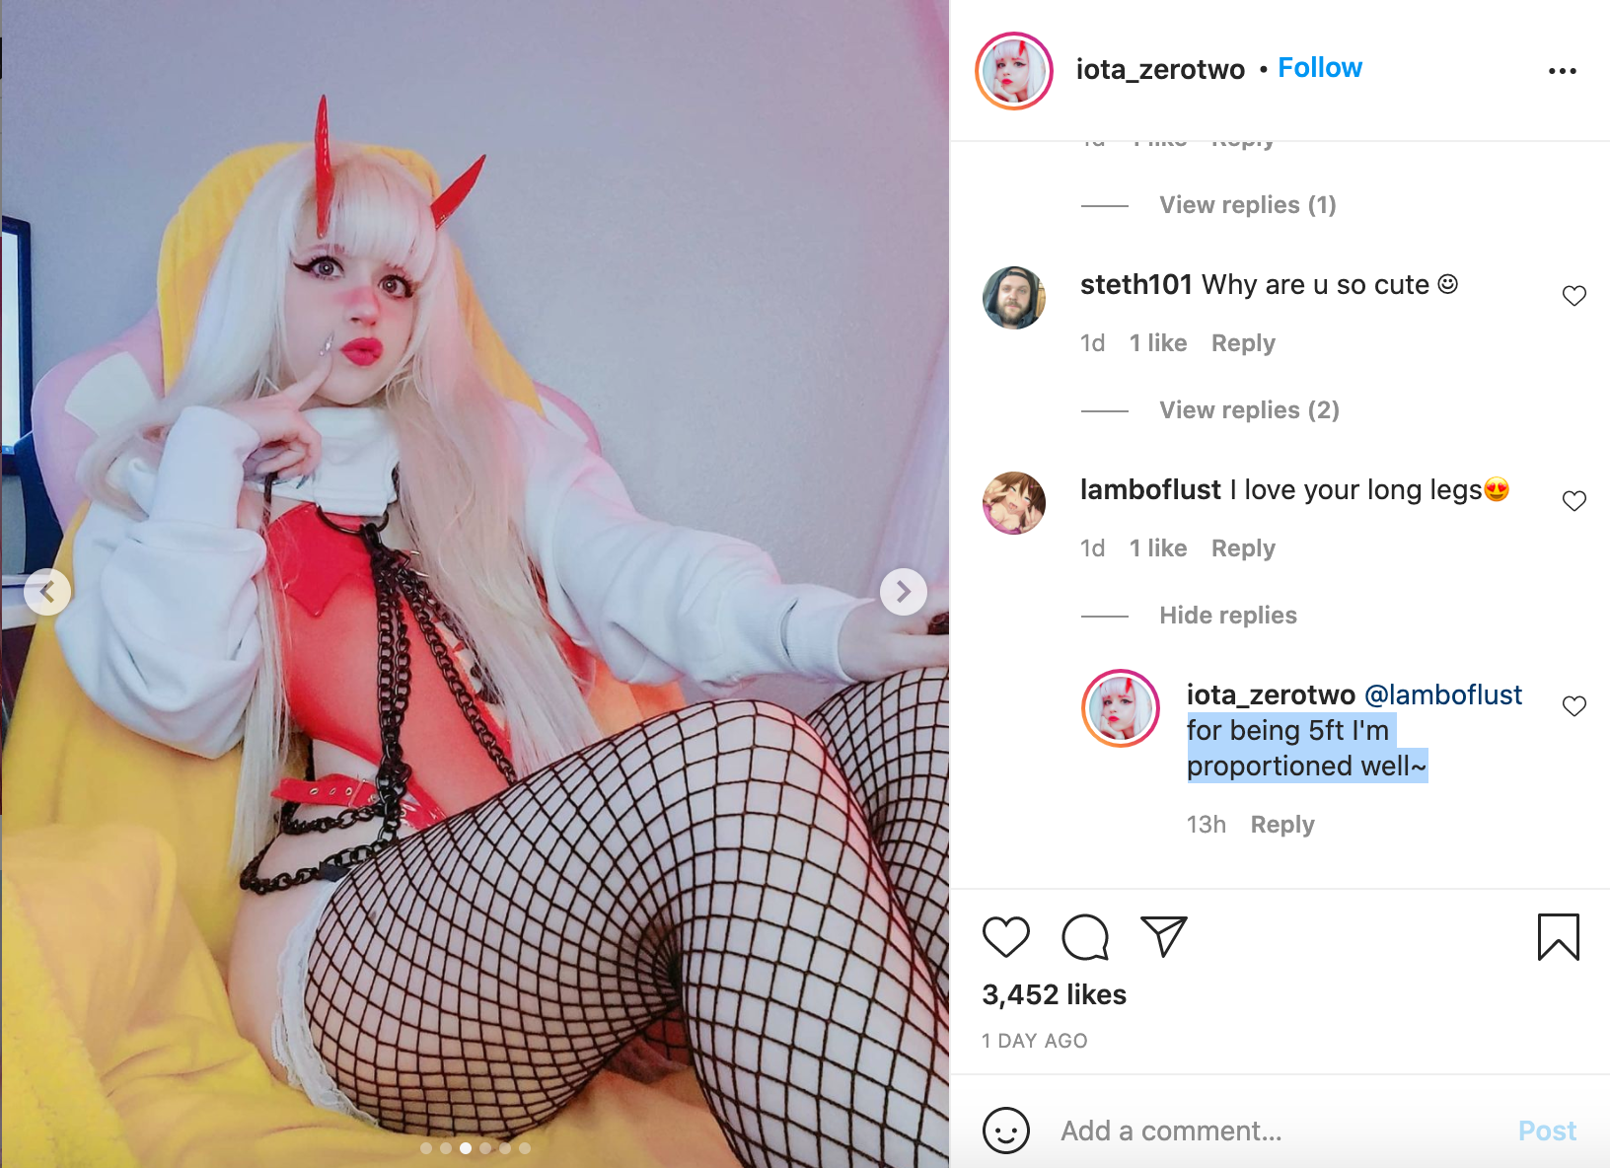Viewport: 1610px width, 1168px height.
Task: Like iota_zerotwo's reply comment
Action: 1573,706
